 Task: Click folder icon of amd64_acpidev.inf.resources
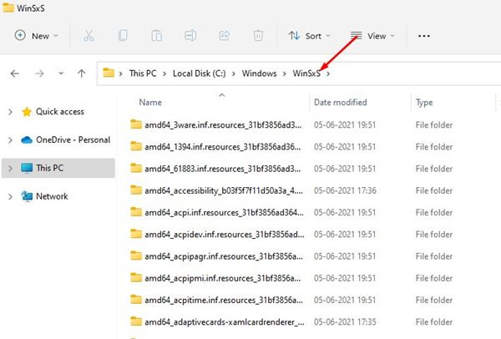coord(136,234)
